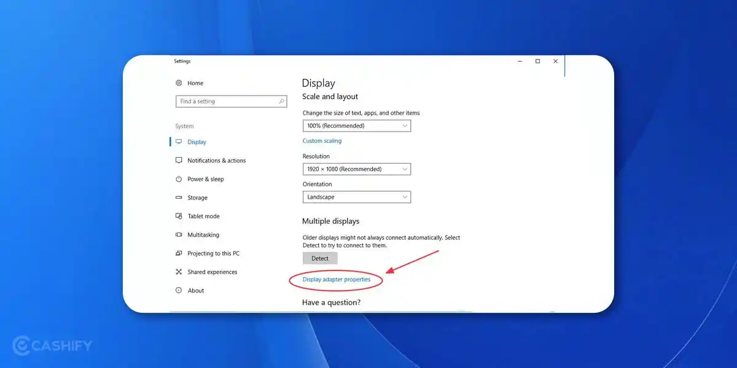Open Power & sleep settings

[206, 179]
